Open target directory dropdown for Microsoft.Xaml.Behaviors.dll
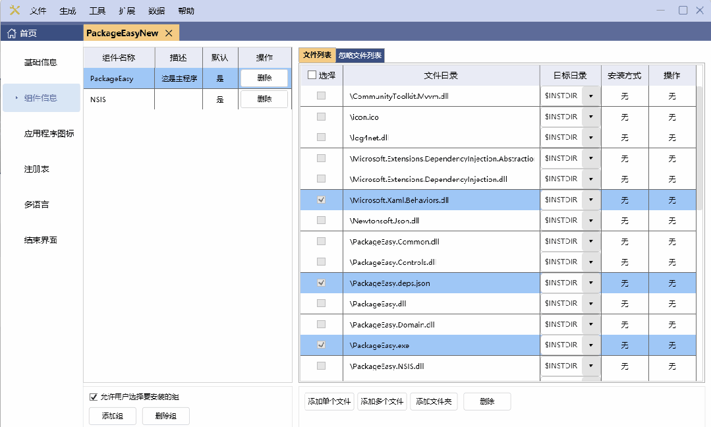711x427 pixels. click(x=591, y=200)
